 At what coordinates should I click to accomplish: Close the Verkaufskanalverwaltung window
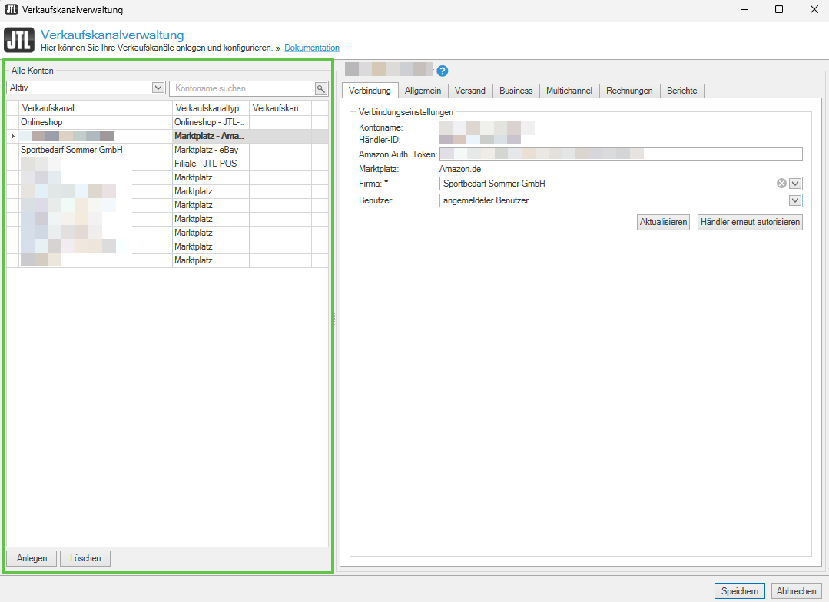(814, 9)
